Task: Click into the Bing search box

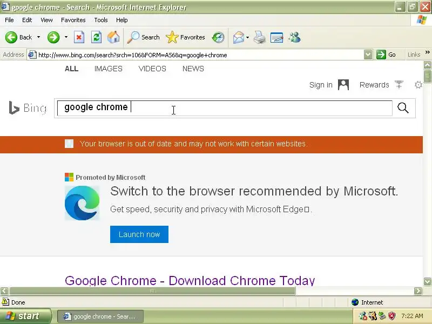Action: pos(225,107)
